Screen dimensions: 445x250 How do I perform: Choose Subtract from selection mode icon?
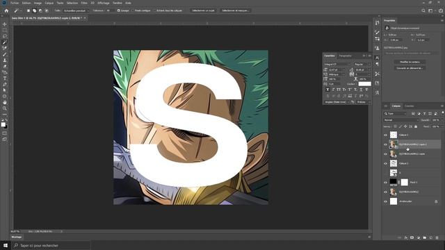40,10
